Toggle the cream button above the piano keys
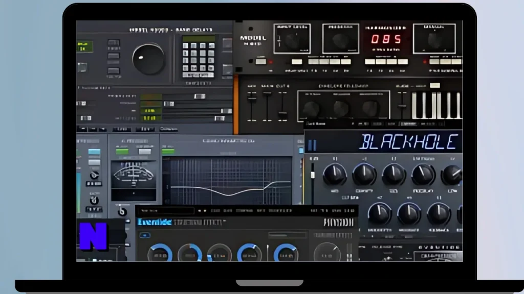 435,85
